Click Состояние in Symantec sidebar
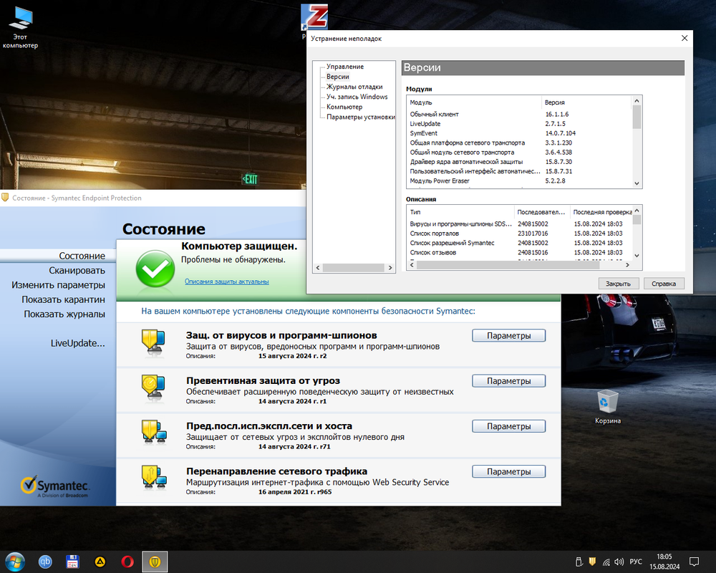The height and width of the screenshot is (573, 716). 82,256
